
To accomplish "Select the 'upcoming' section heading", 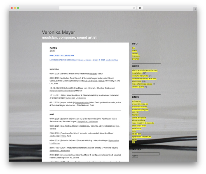I will pos(54,69).
